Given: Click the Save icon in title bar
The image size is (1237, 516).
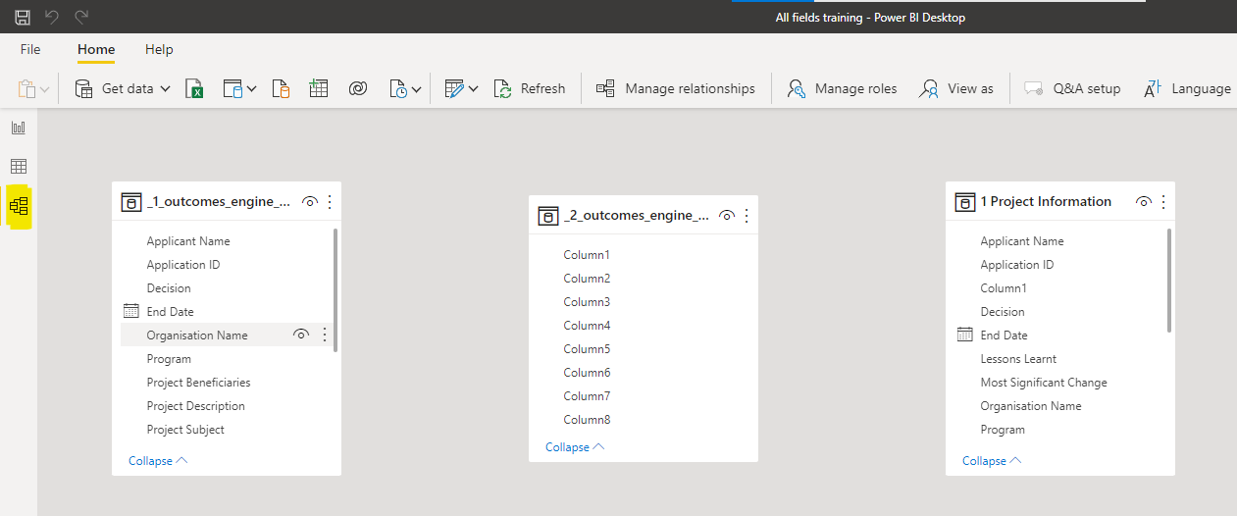Looking at the screenshot, I should pyautogui.click(x=23, y=17).
